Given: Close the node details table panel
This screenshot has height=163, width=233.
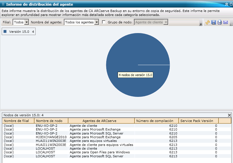Looking at the screenshot, I should pos(229,115).
